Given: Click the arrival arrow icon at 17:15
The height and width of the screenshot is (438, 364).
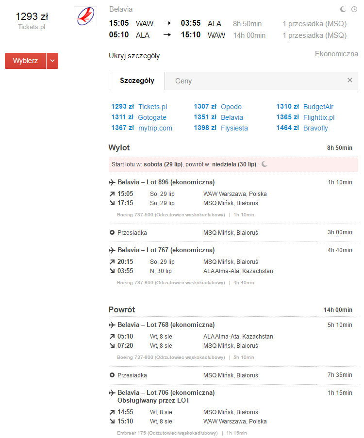Looking at the screenshot, I should pyautogui.click(x=112, y=203).
